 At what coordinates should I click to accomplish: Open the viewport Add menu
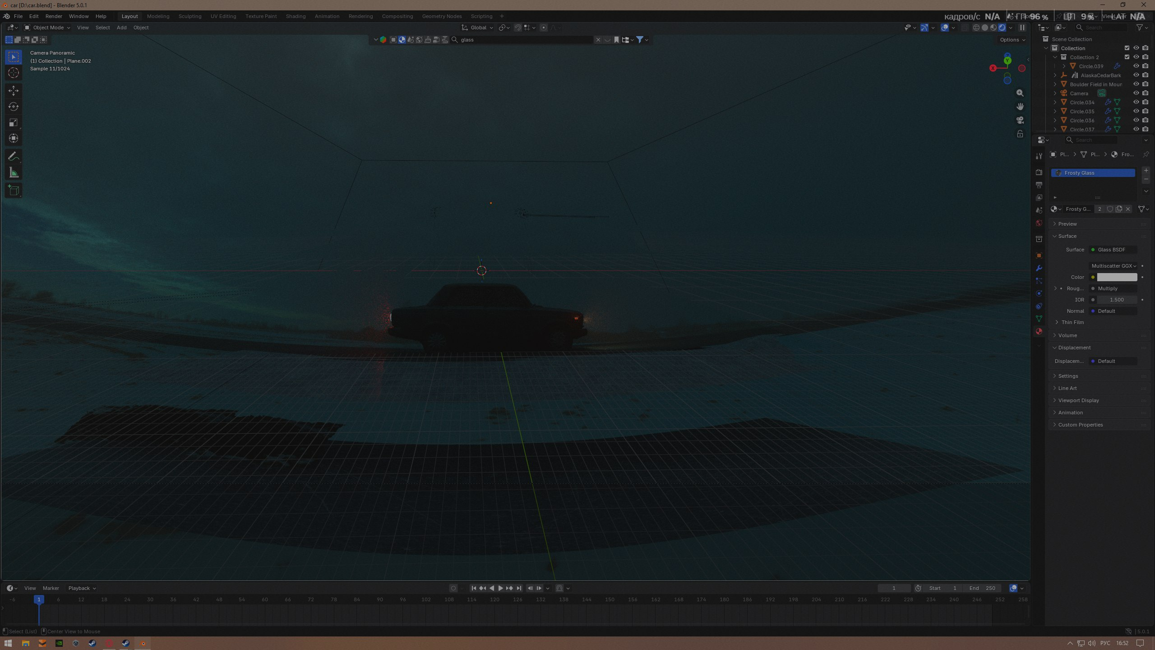(x=122, y=28)
